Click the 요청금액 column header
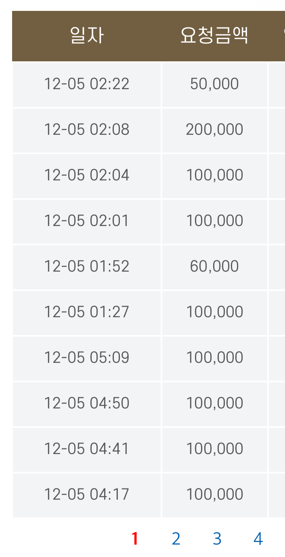The width and height of the screenshot is (285, 557). click(x=214, y=36)
